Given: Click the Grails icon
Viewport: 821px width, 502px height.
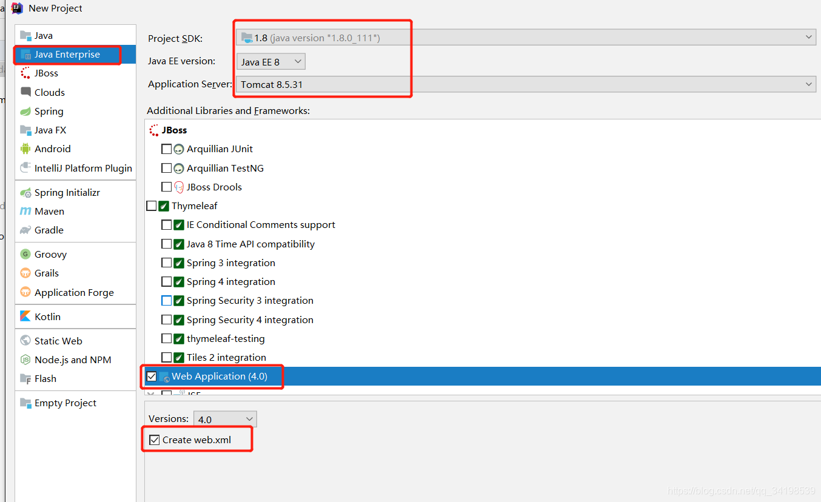Looking at the screenshot, I should pos(25,273).
